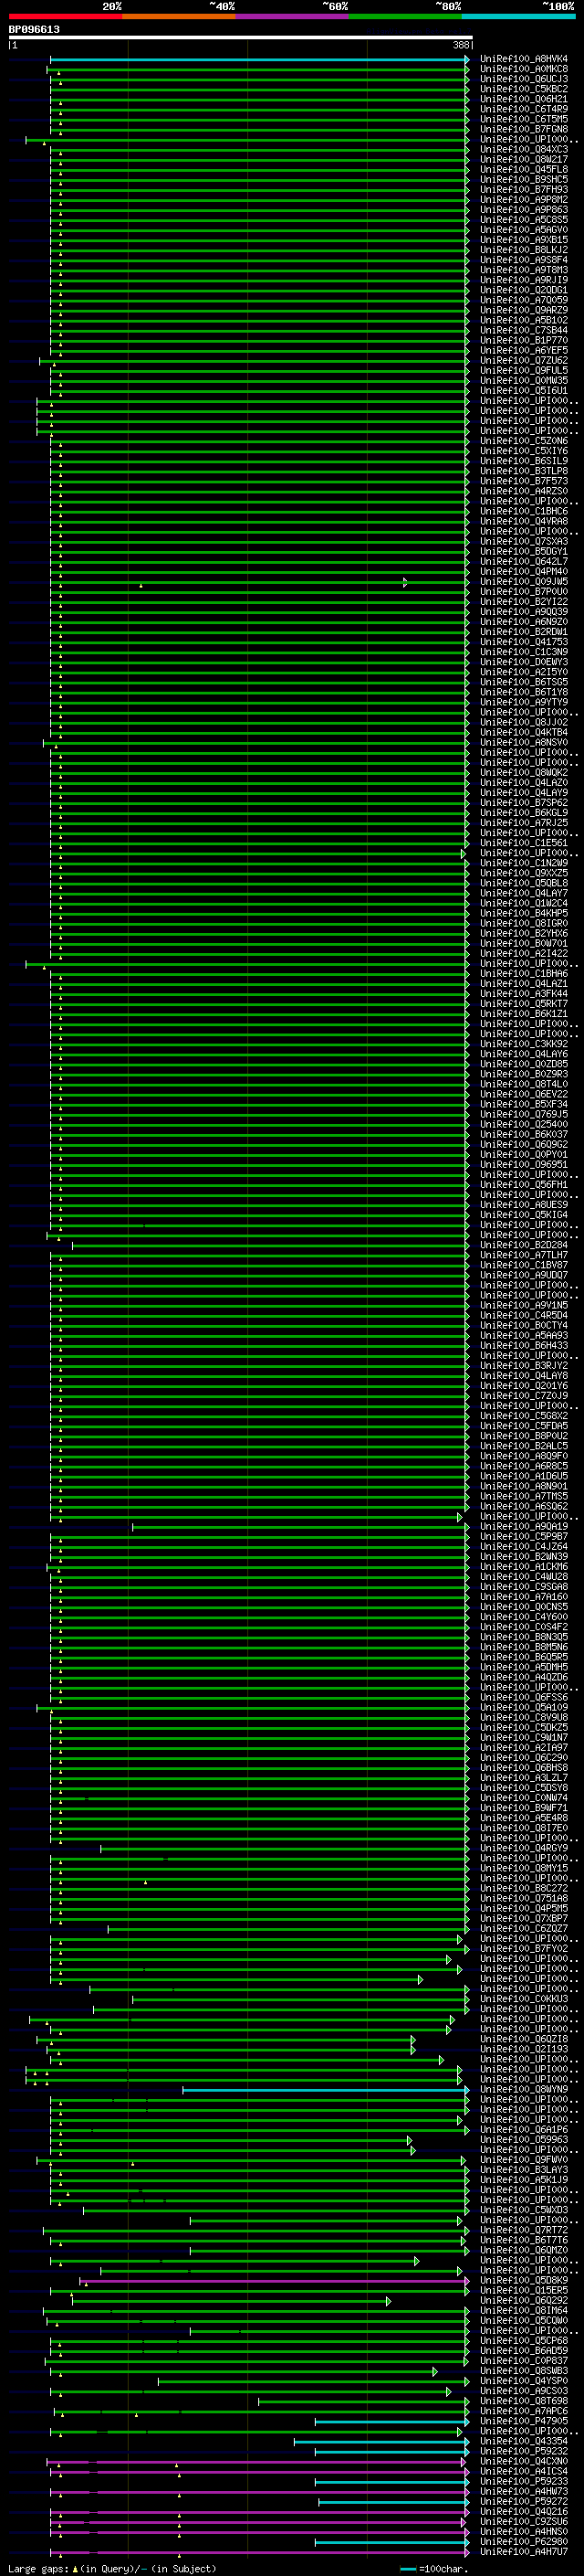Click the white query sequence bar ending at 388
Viewport: 584px width, 2576px height.
click(x=241, y=37)
